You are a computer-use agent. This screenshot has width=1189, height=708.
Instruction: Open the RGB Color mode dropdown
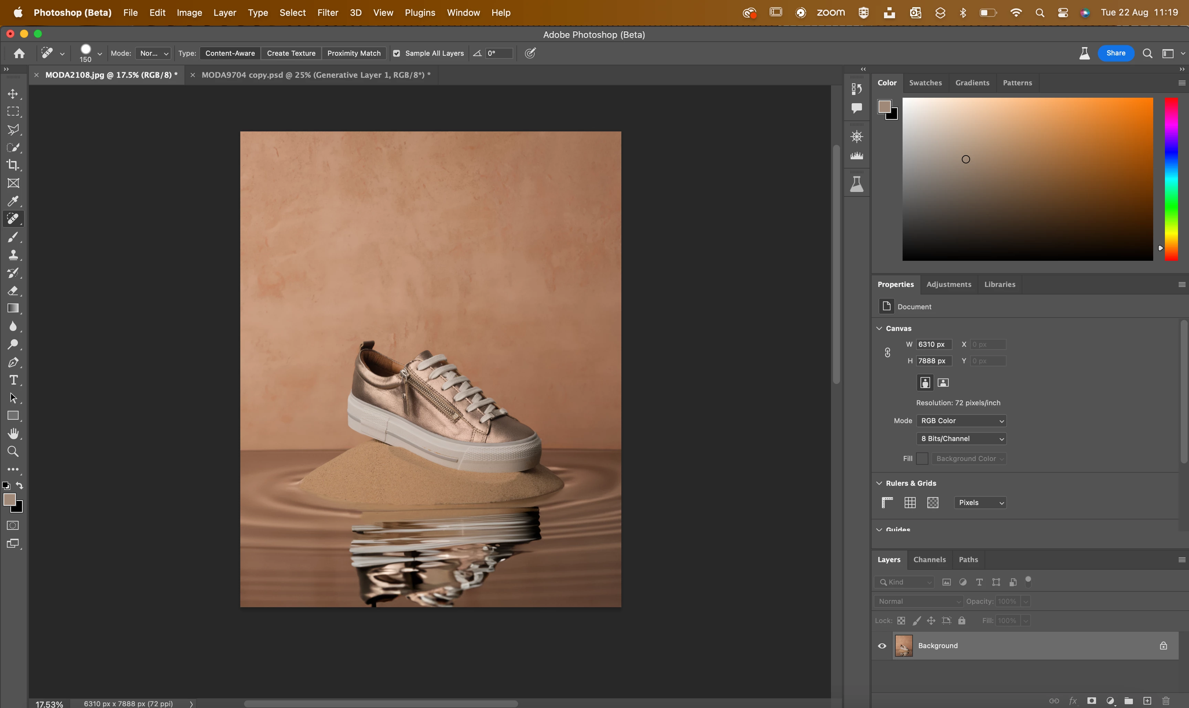click(x=961, y=421)
